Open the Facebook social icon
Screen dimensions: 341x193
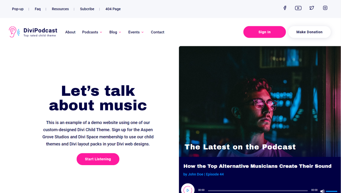click(285, 8)
